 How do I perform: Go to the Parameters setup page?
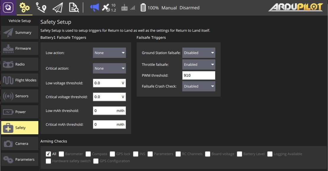pyautogui.click(x=20, y=160)
